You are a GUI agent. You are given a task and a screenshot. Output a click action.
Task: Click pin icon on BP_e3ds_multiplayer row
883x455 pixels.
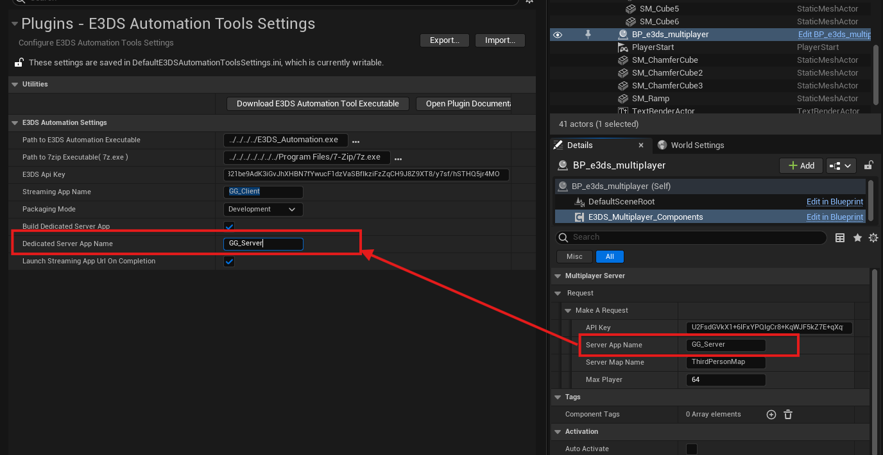pos(588,35)
